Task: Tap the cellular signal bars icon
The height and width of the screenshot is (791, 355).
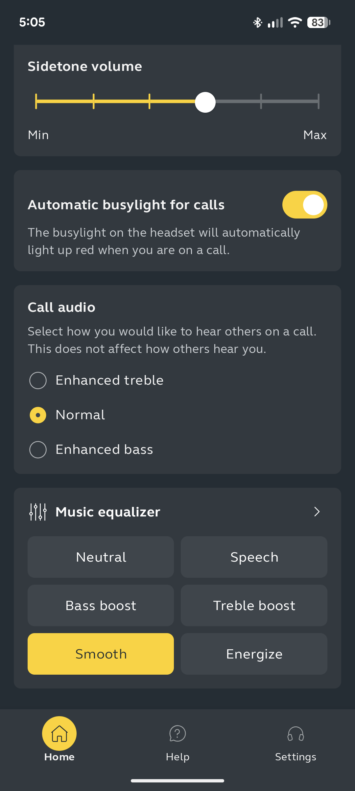Action: [x=275, y=22]
